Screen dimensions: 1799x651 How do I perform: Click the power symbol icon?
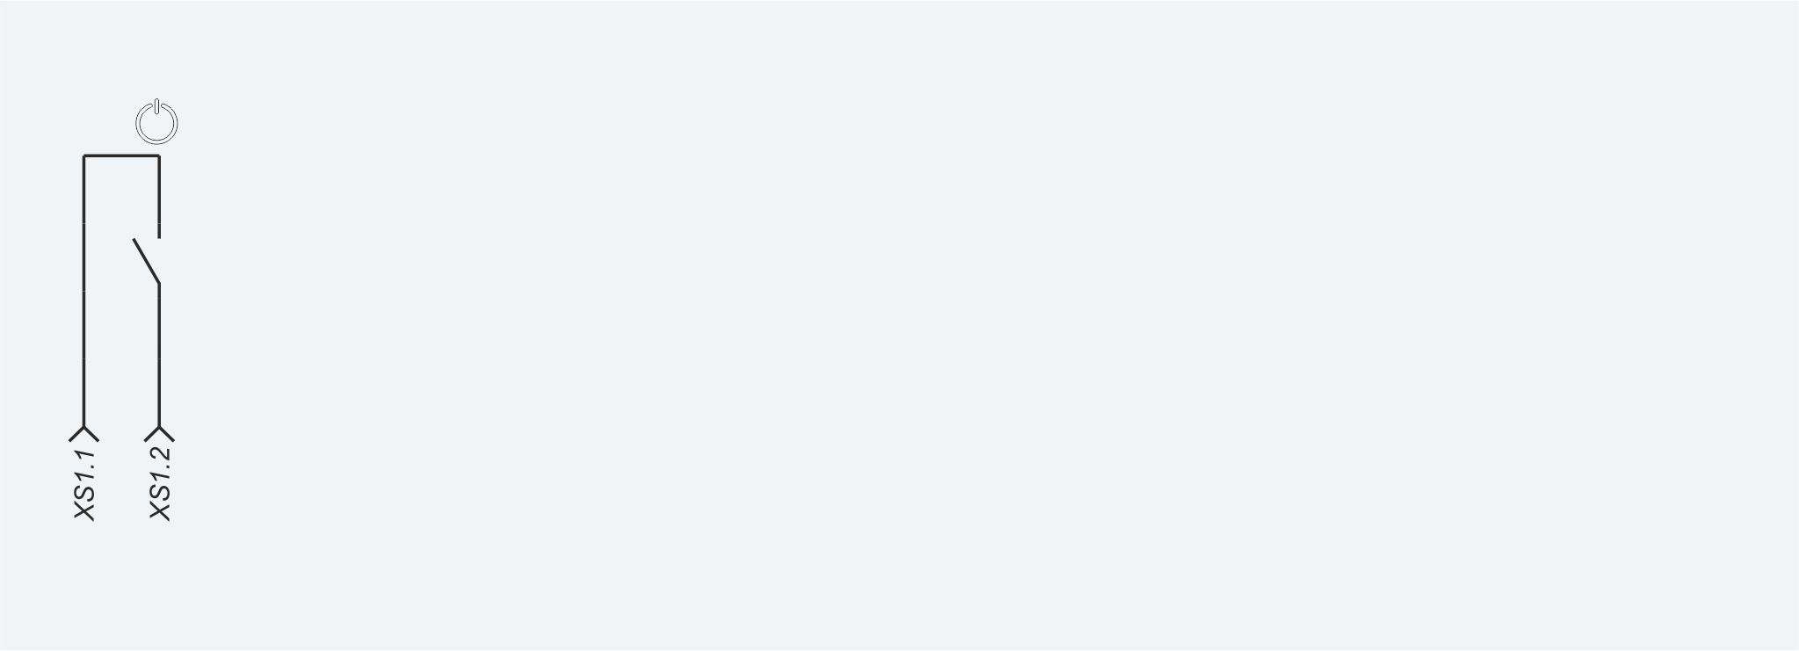coord(156,122)
